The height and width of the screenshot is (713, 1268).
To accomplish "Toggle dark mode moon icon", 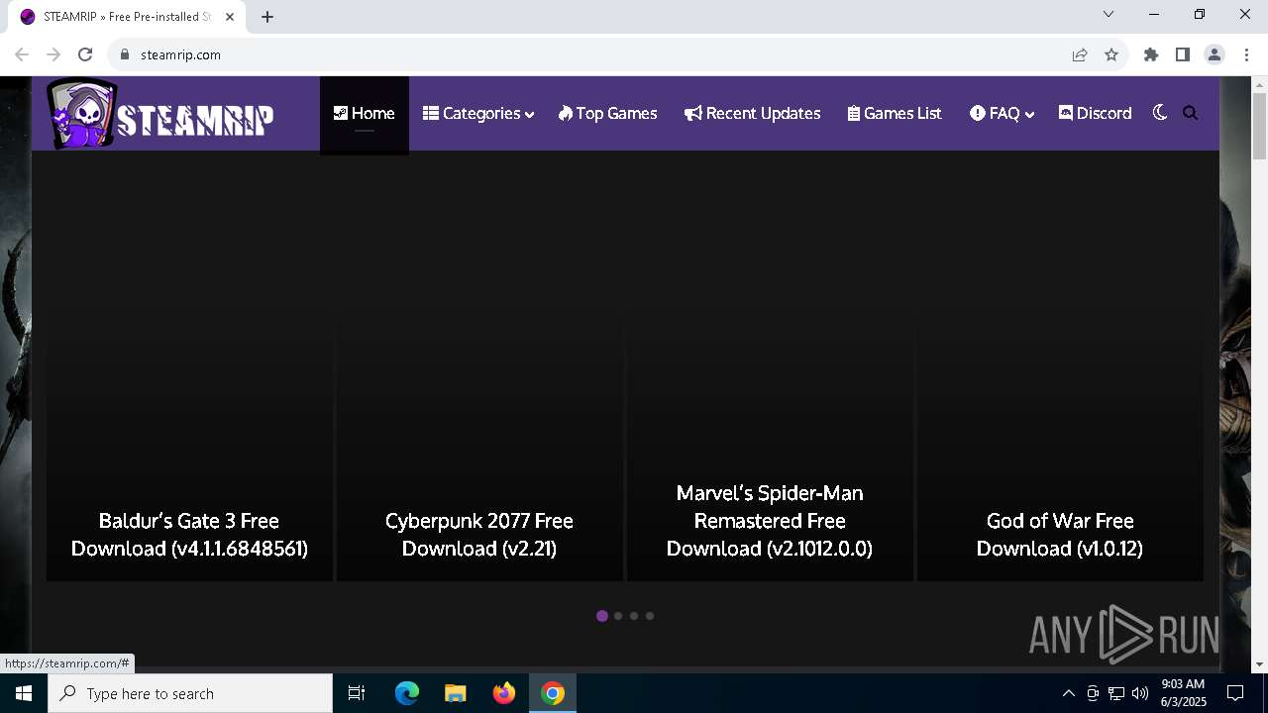I will pyautogui.click(x=1160, y=113).
